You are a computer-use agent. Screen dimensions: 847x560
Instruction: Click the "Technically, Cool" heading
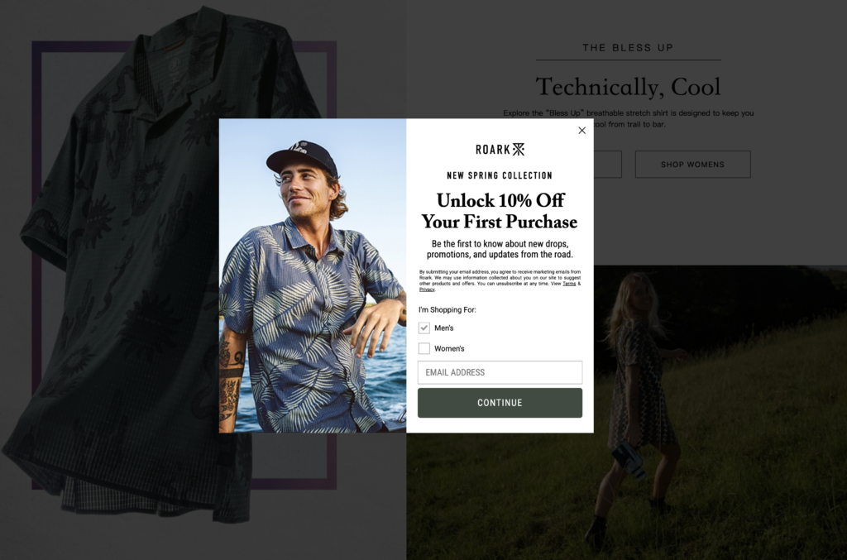pyautogui.click(x=629, y=87)
